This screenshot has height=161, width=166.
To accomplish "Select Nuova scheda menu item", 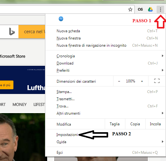I will pos(105,31).
